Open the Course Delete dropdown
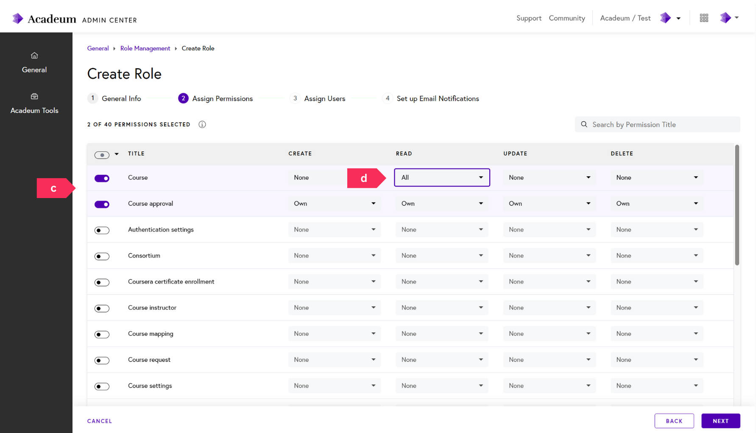 (657, 177)
